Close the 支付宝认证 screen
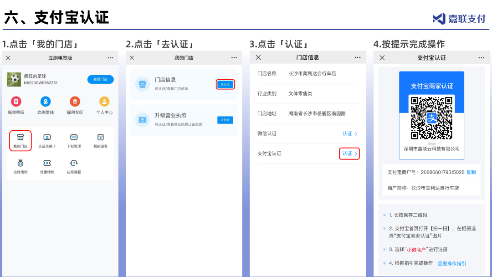Screen dimensions: 492x277 click(382, 58)
